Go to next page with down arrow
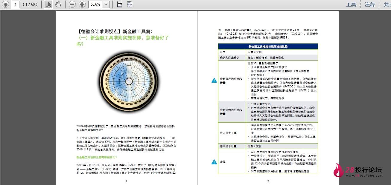 [6, 4]
